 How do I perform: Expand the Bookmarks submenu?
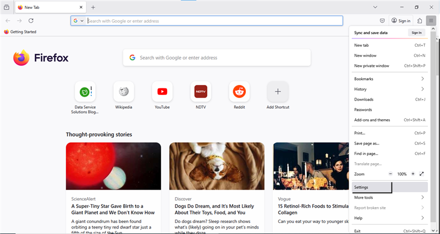(390, 79)
